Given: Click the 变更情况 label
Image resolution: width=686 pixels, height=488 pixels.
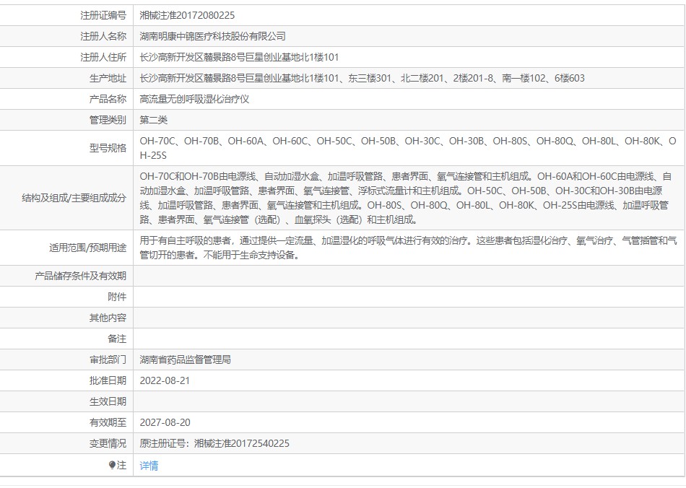Looking at the screenshot, I should pyautogui.click(x=108, y=444).
